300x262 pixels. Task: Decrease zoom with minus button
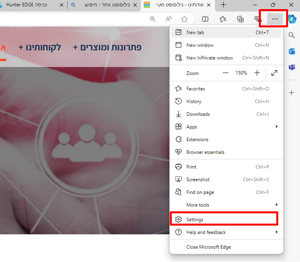[x=226, y=73]
